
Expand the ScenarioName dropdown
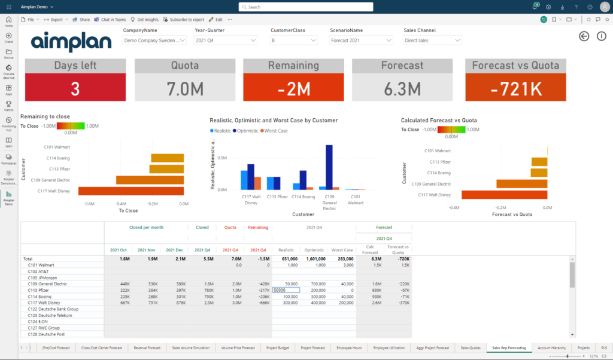click(360, 40)
